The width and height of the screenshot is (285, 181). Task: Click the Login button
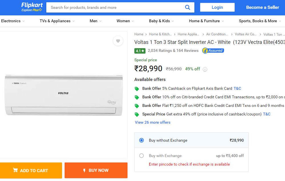tap(217, 7)
